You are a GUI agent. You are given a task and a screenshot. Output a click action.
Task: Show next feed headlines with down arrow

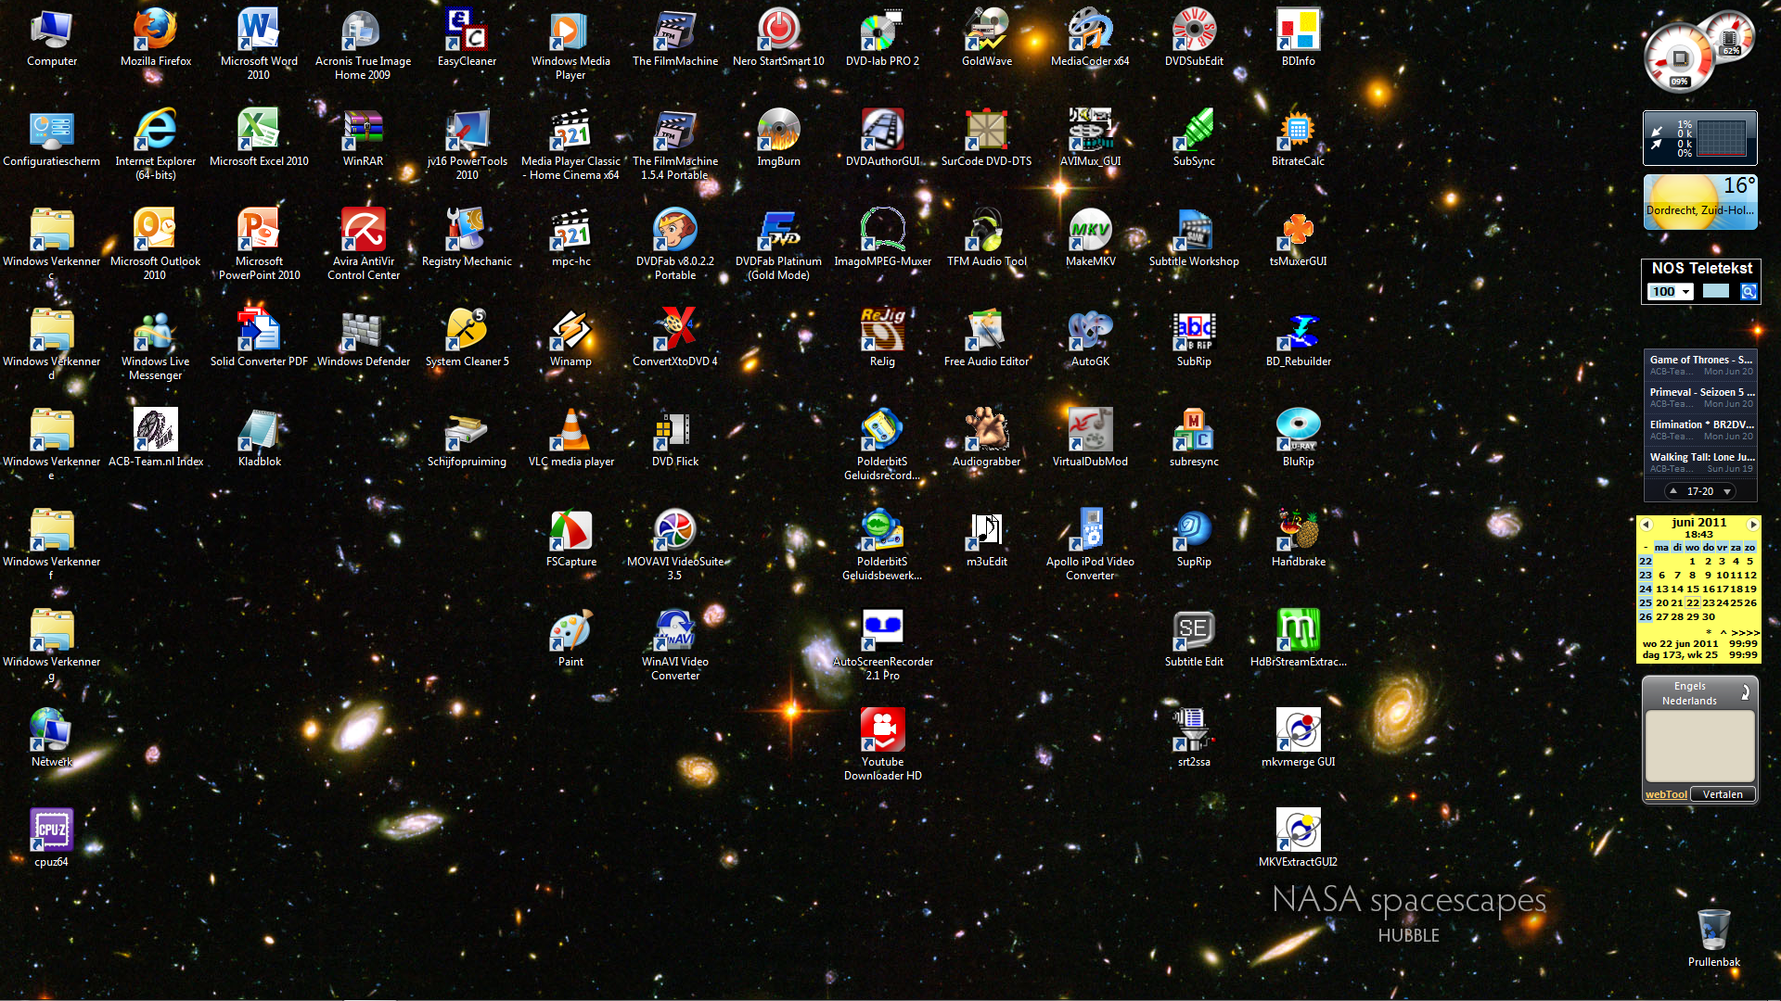[1727, 491]
